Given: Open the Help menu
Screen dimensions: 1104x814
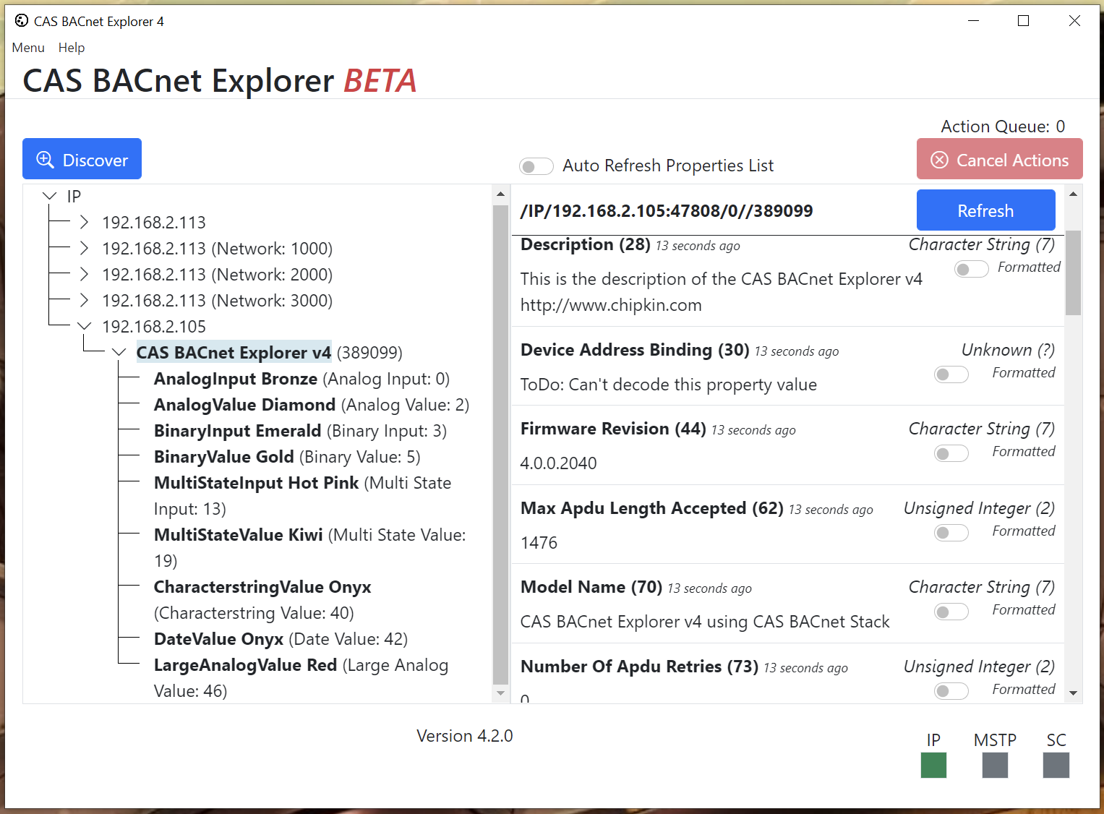Looking at the screenshot, I should point(72,48).
